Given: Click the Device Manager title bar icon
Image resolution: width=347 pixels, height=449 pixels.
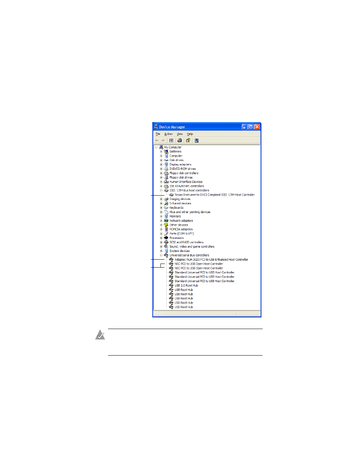Looking at the screenshot, I should [x=156, y=127].
